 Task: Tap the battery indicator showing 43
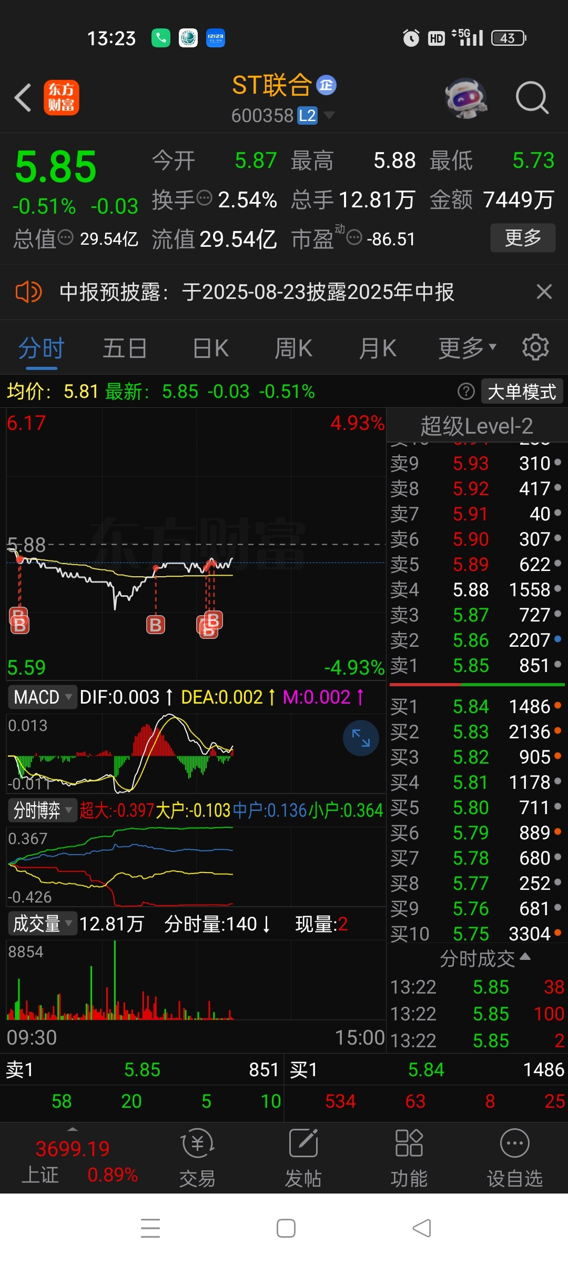click(509, 38)
